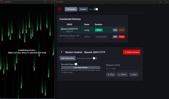Open the System tab

[x=83, y=9]
